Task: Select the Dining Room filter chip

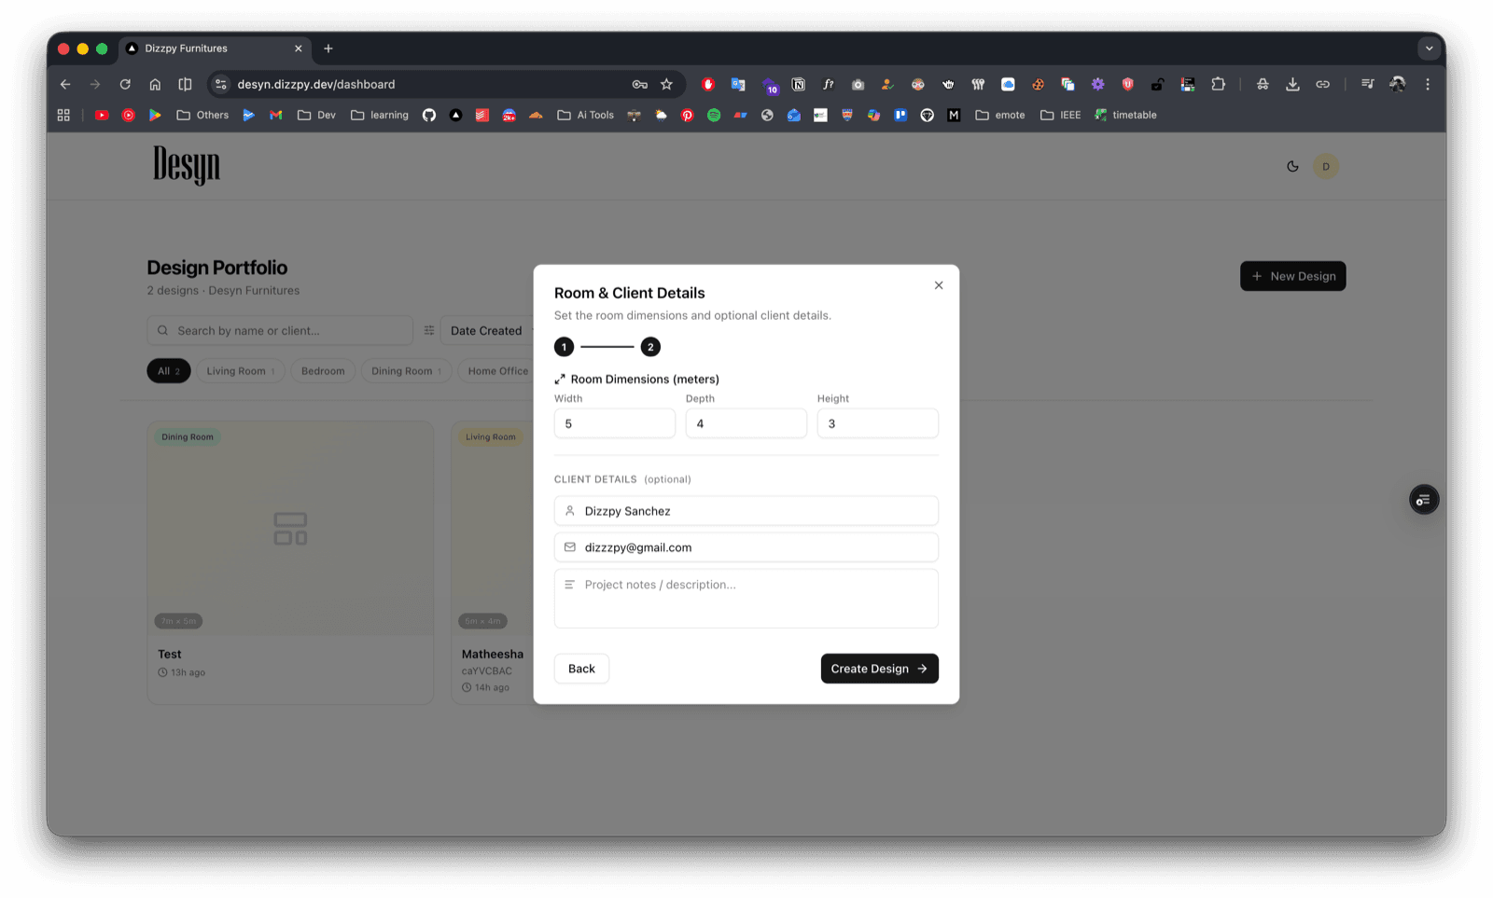Action: click(406, 371)
